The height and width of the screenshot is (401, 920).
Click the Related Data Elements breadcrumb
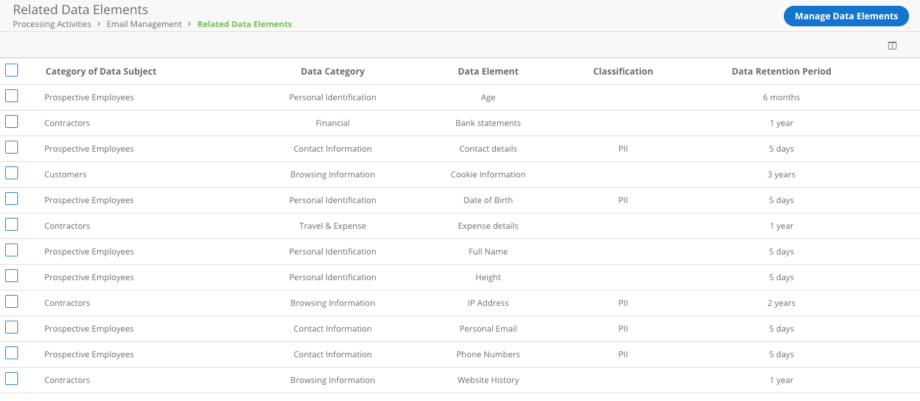244,24
